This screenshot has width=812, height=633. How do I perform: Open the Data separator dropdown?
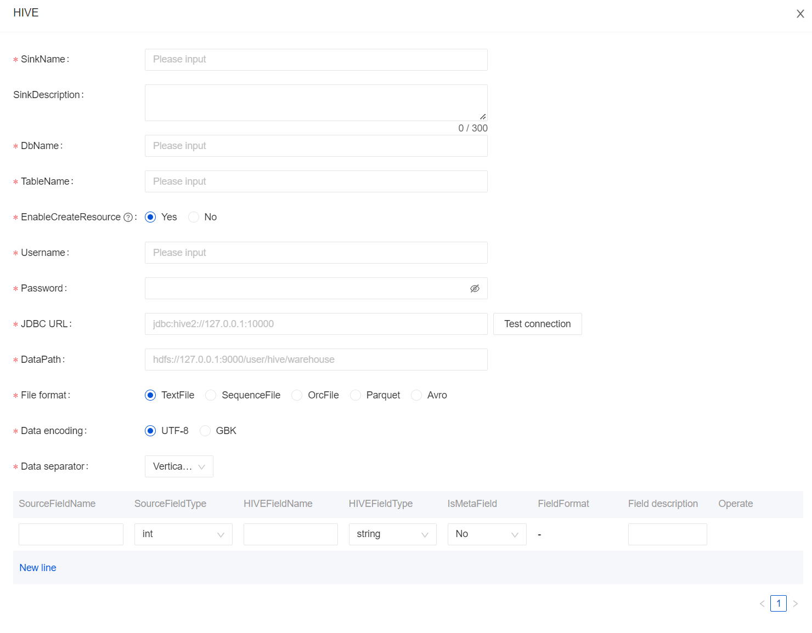coord(179,466)
